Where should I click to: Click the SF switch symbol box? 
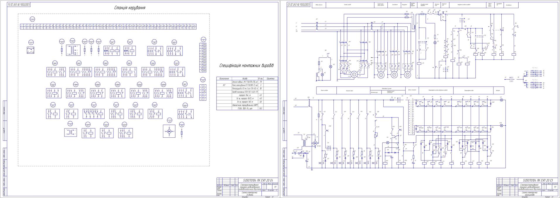tap(30, 50)
